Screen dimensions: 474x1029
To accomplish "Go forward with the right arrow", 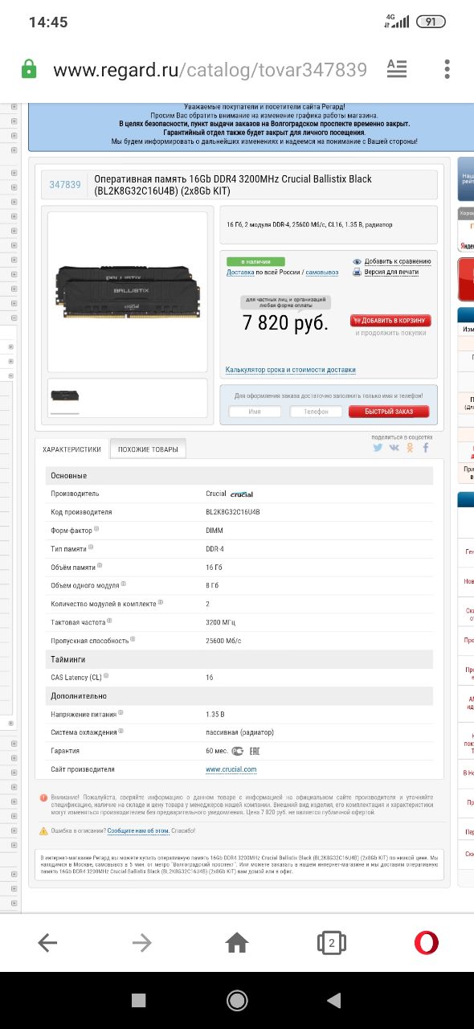I will pyautogui.click(x=142, y=943).
